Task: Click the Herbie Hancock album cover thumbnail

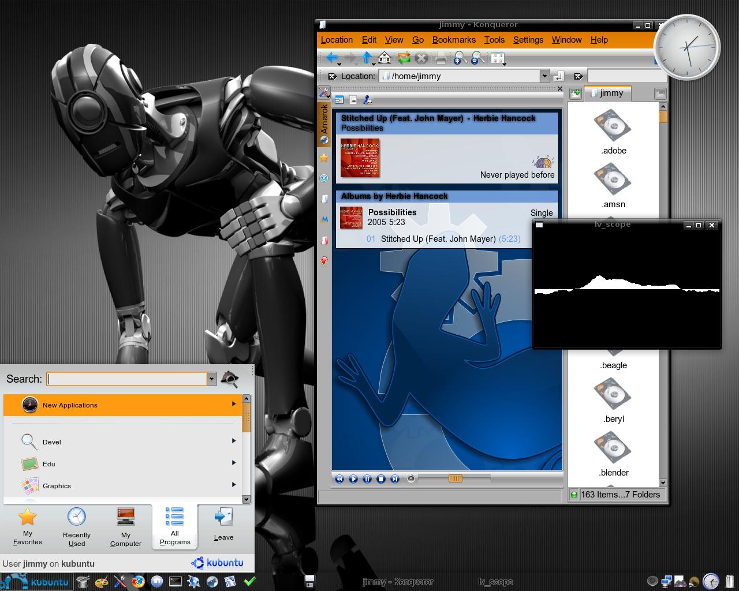Action: coord(360,158)
